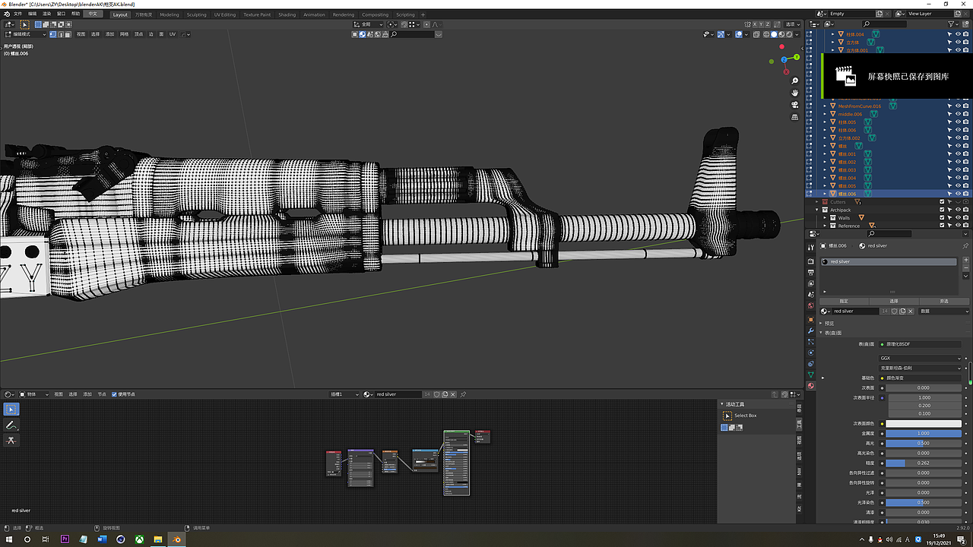Open the outliner filter funnel icon
This screenshot has width=973, height=547.
[950, 24]
